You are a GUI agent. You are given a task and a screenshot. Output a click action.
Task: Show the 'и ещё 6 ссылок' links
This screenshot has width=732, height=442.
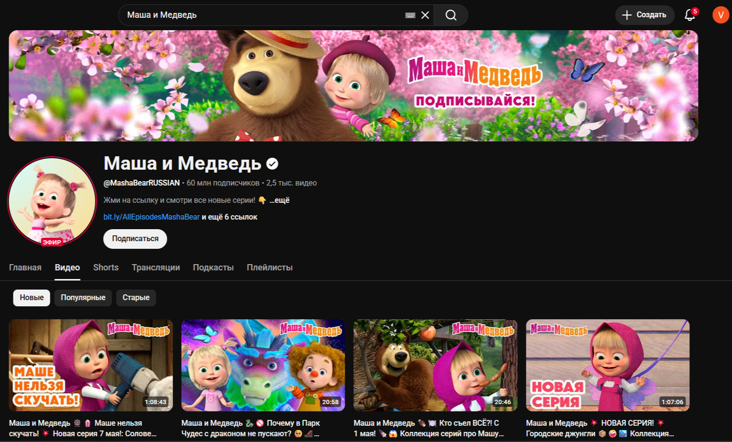pos(230,217)
